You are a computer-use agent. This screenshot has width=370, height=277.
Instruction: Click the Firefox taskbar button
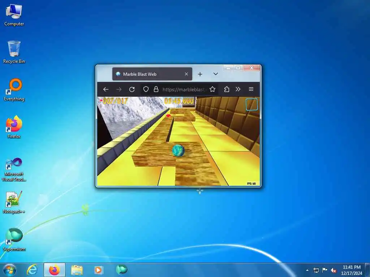pos(54,270)
